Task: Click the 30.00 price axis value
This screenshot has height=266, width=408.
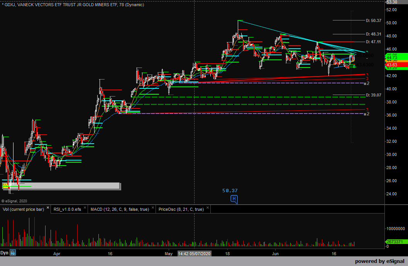Action: click(x=392, y=154)
